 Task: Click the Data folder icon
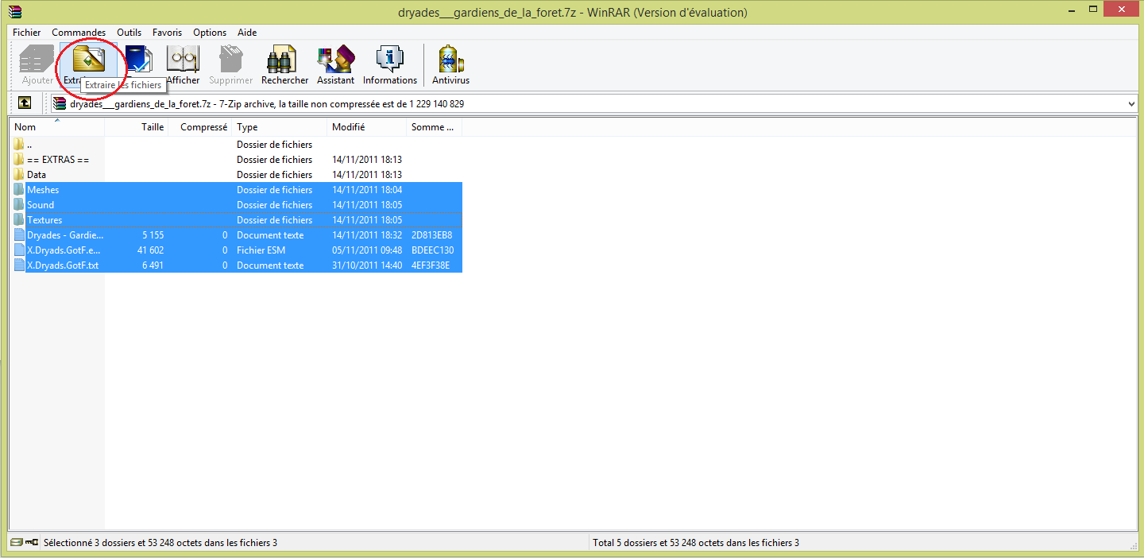tap(18, 175)
